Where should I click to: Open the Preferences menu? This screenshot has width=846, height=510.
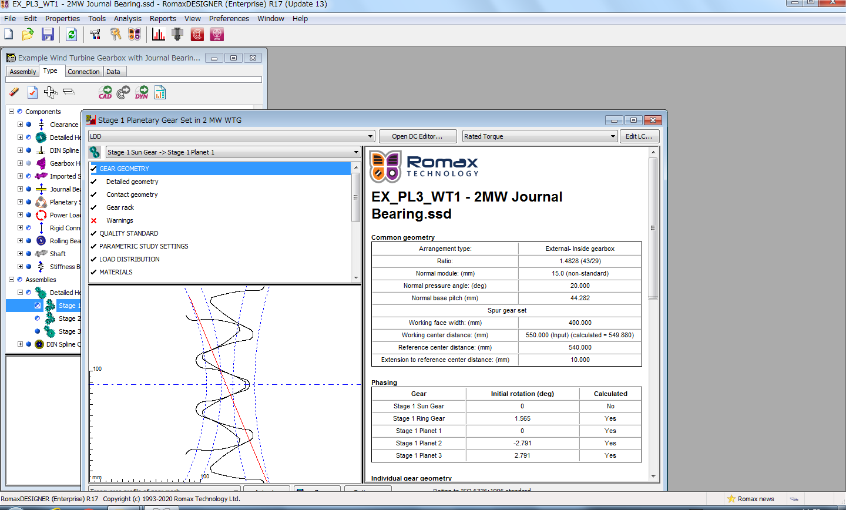(x=229, y=19)
